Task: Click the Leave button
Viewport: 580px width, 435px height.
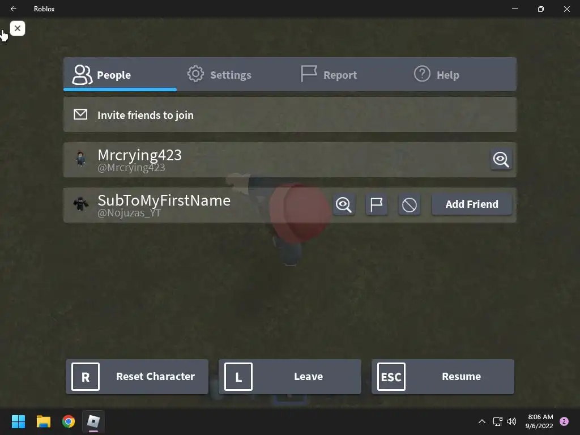Action: 289,377
